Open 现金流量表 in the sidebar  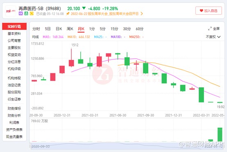pos(14,137)
